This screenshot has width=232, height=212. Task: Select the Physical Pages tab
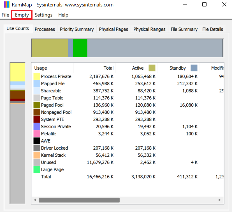pos(113,29)
